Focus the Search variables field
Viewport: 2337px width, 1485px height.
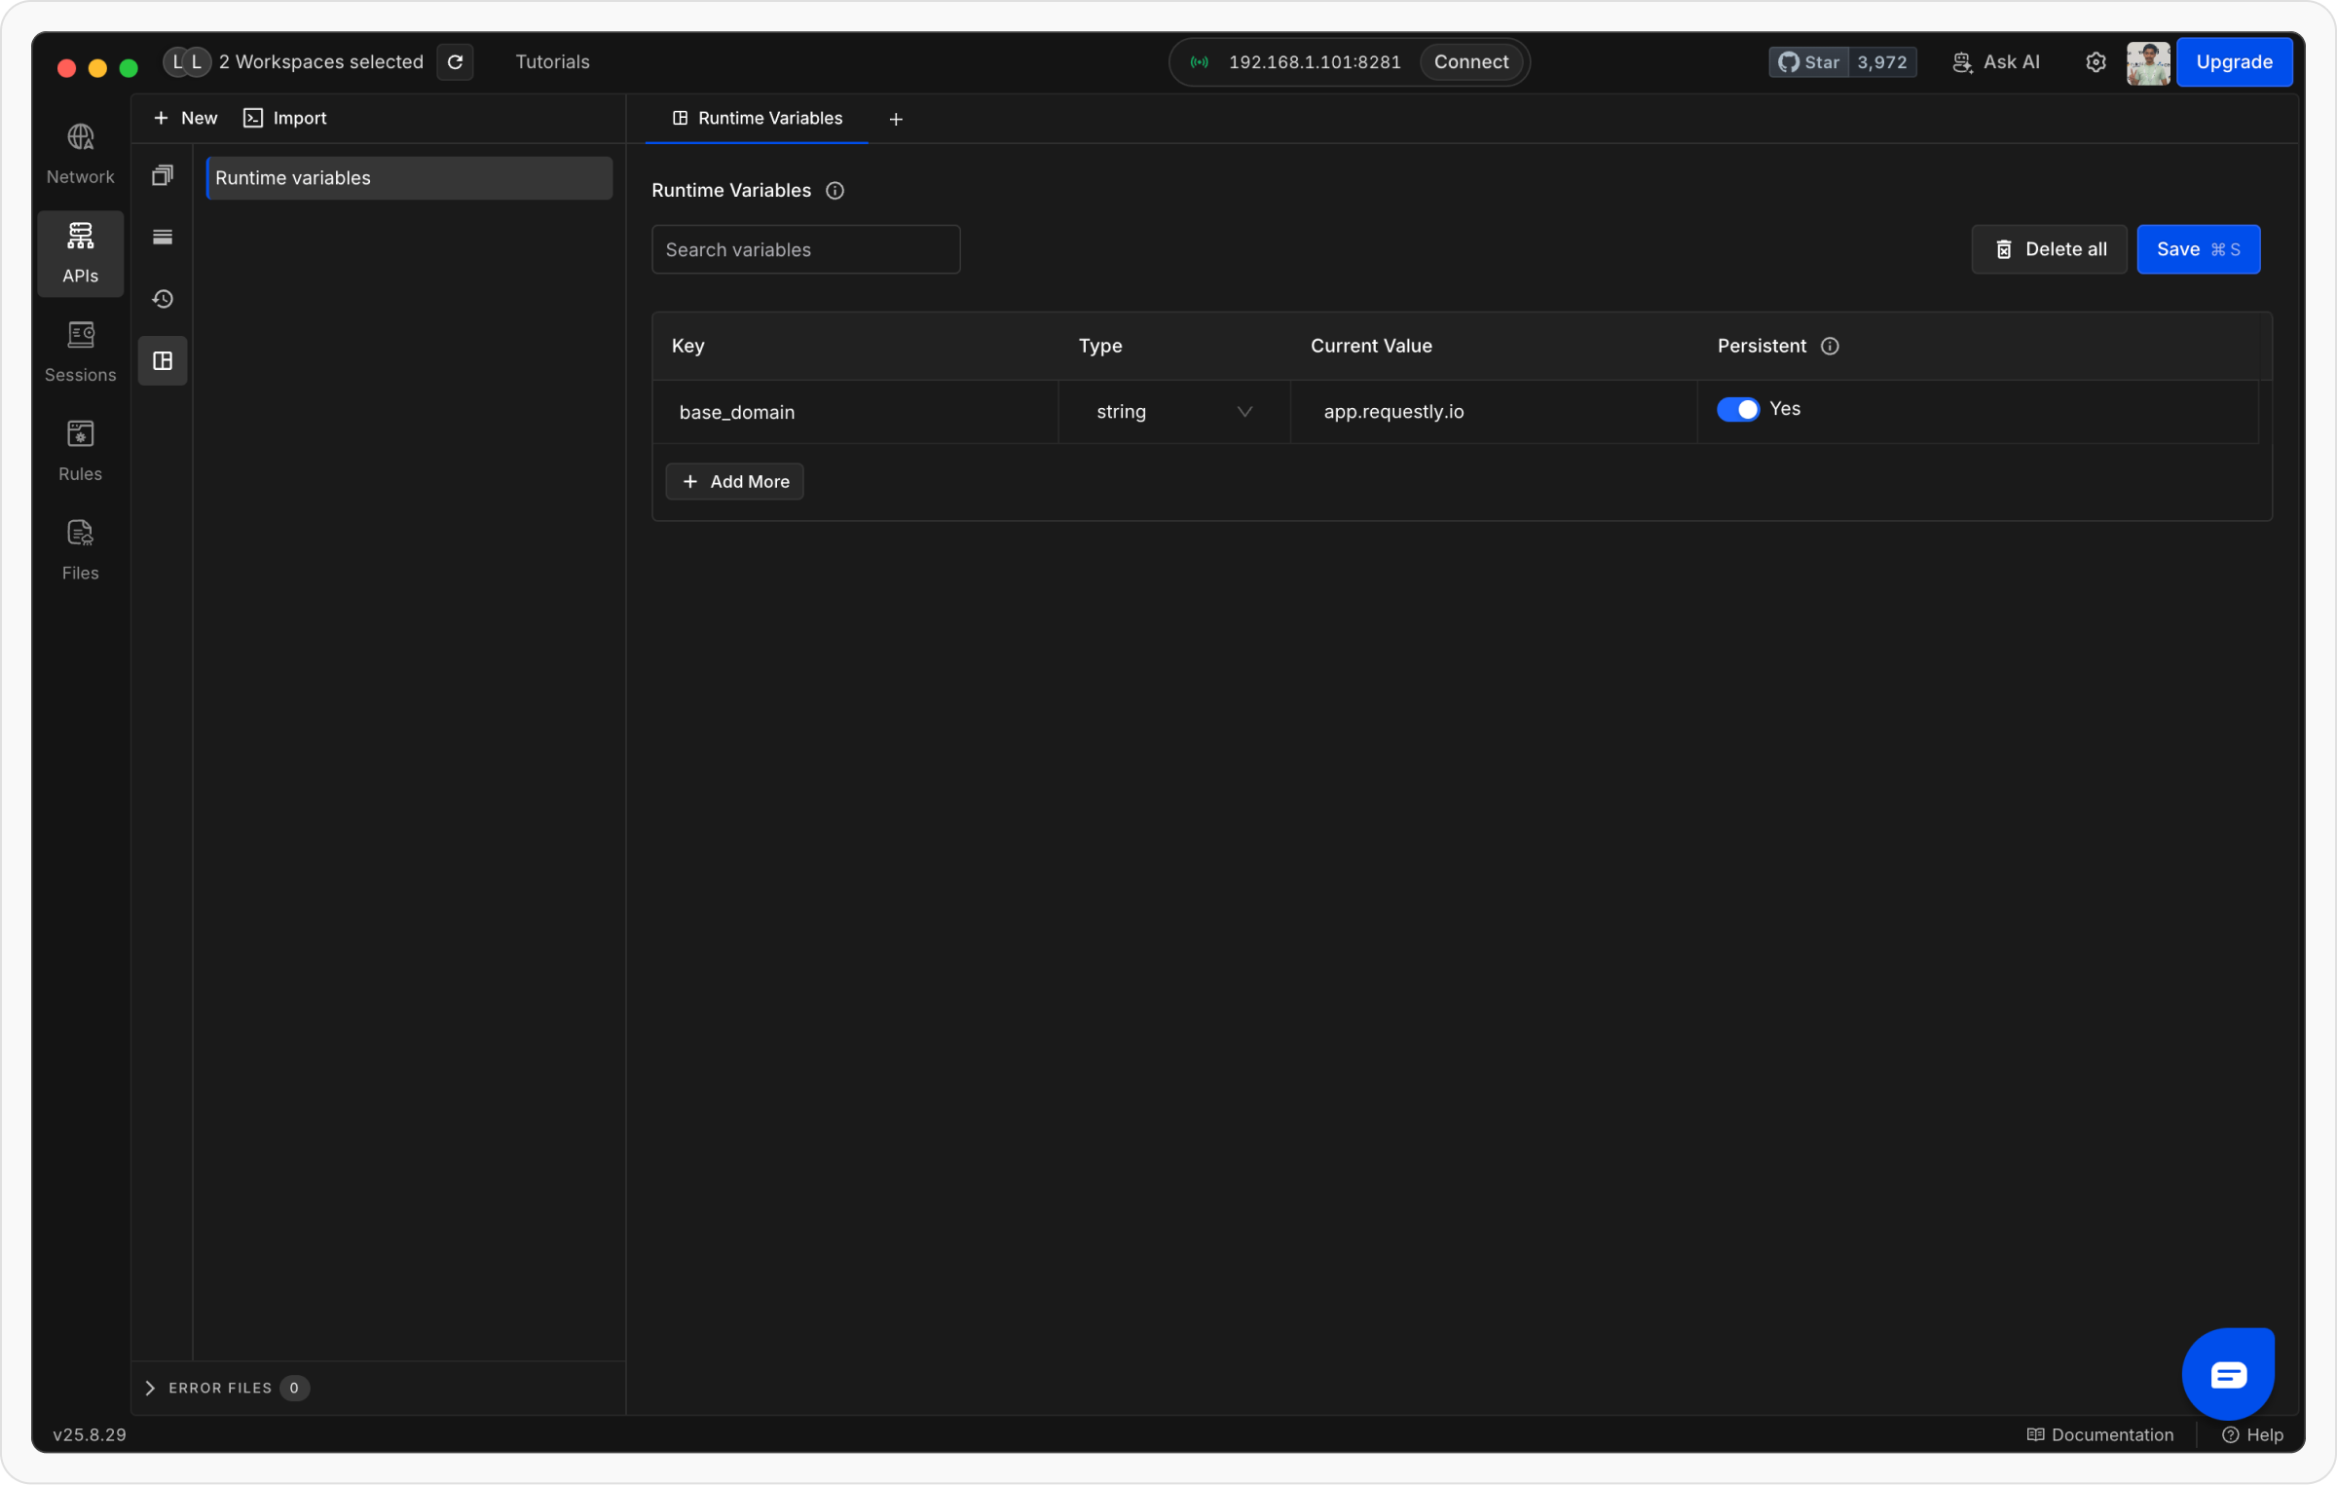click(x=805, y=250)
